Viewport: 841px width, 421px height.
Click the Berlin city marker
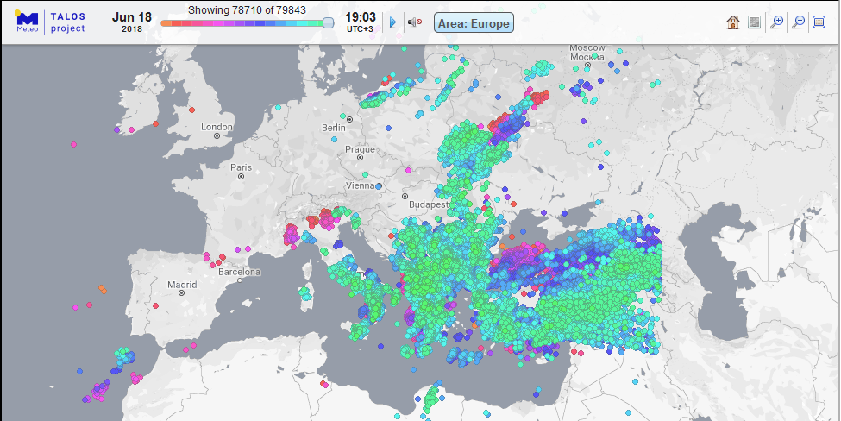[349, 119]
